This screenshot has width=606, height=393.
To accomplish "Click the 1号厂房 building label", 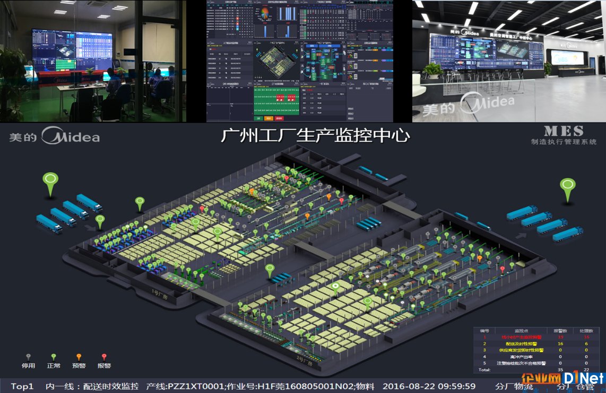I will coord(159,294).
